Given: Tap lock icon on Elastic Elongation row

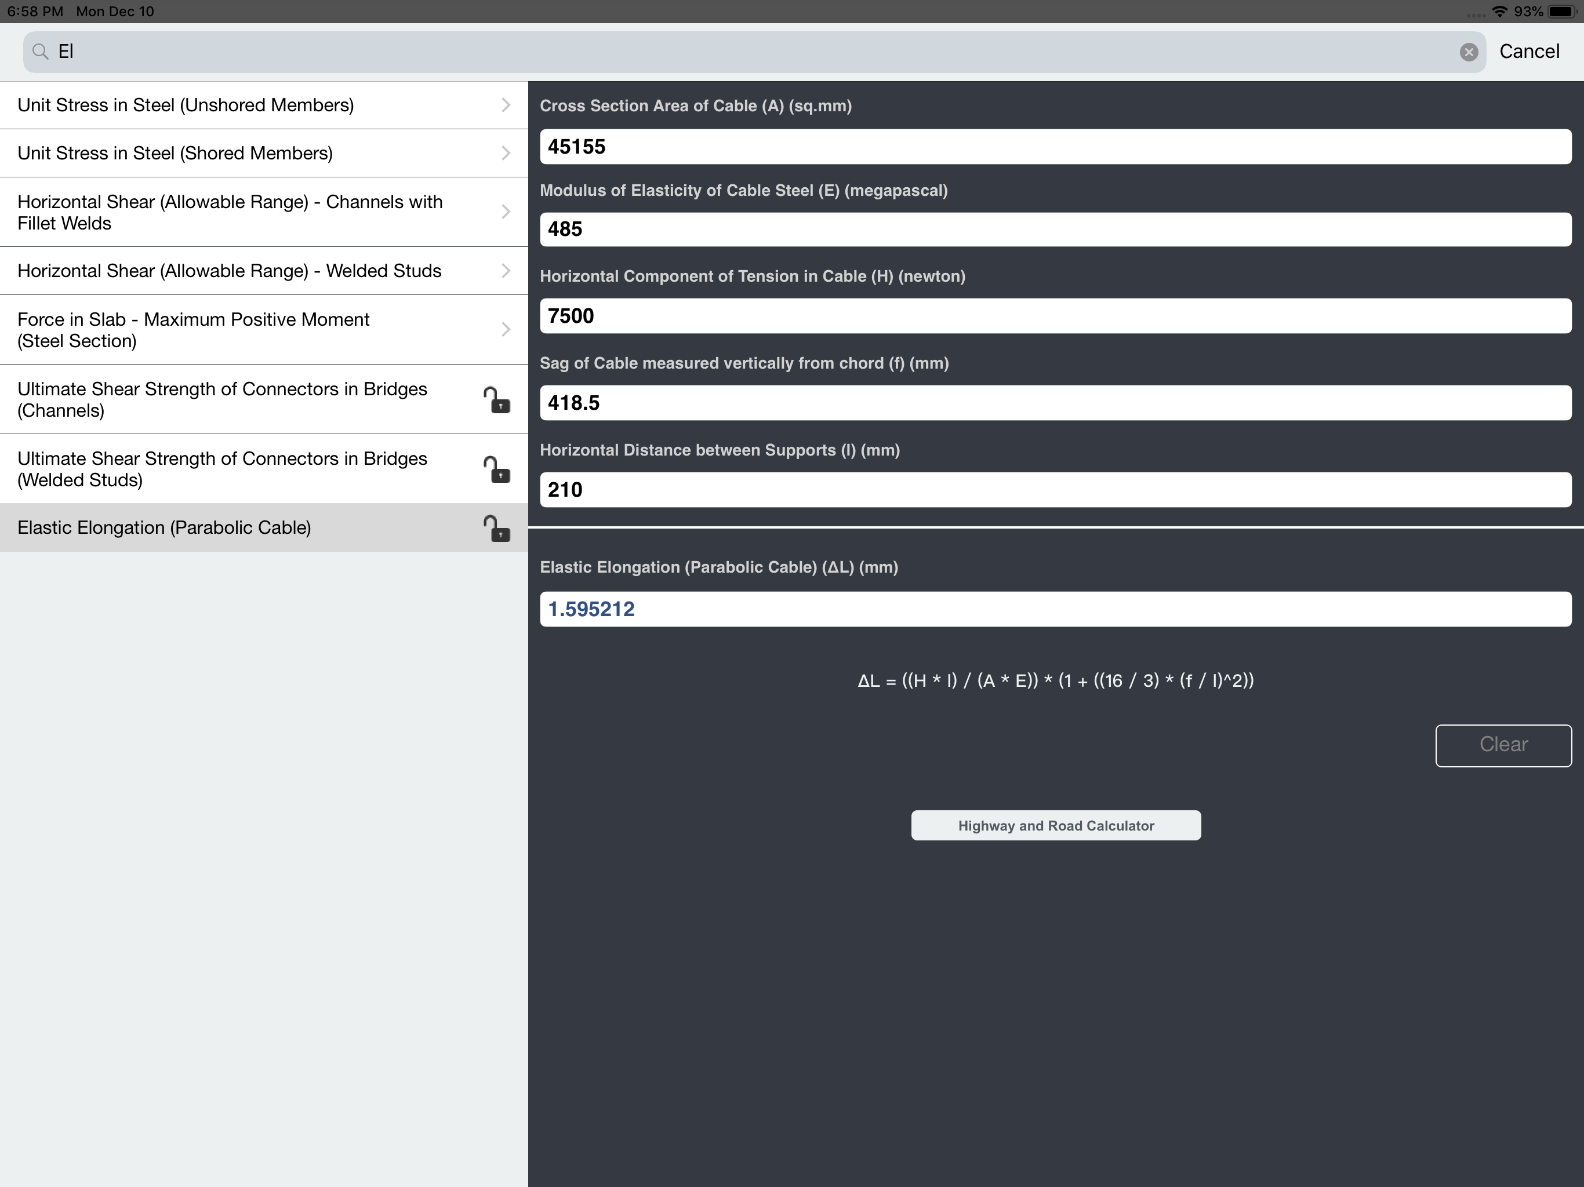Looking at the screenshot, I should coord(496,529).
